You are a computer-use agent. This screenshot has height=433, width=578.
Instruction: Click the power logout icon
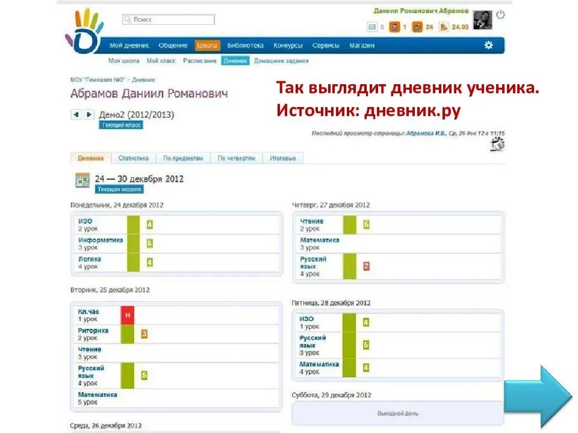tap(500, 14)
